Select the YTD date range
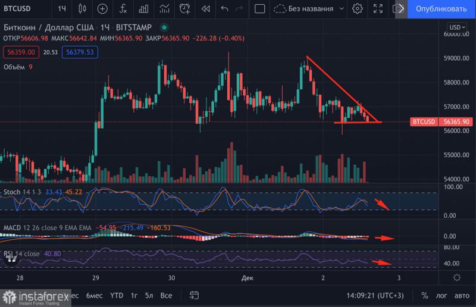The height and width of the screenshot is (307, 476). 117,296
